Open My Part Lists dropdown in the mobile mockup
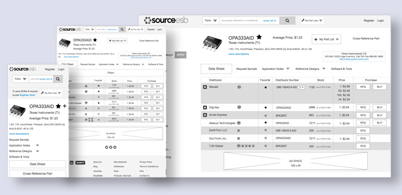402x195 pixels. [x=51, y=93]
